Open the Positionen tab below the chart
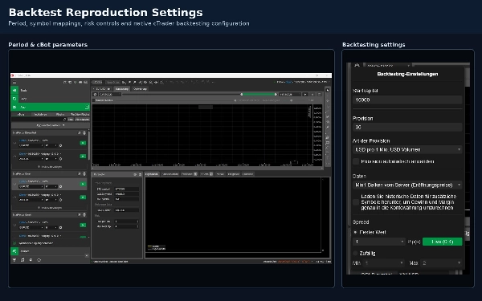 pos(189,174)
